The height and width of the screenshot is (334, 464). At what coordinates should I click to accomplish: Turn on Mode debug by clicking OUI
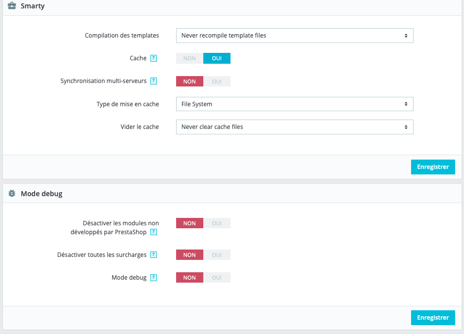tap(217, 278)
